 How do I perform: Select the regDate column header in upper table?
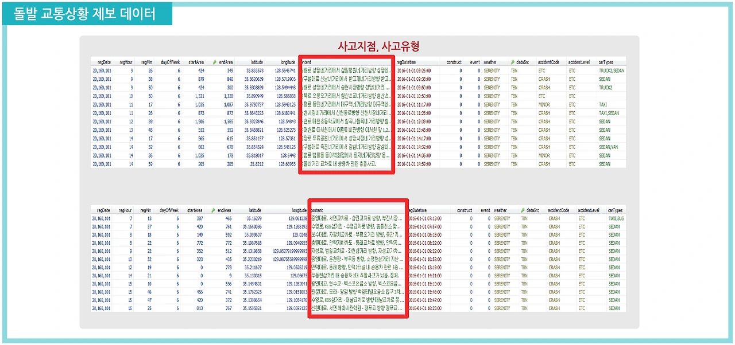tap(104, 62)
